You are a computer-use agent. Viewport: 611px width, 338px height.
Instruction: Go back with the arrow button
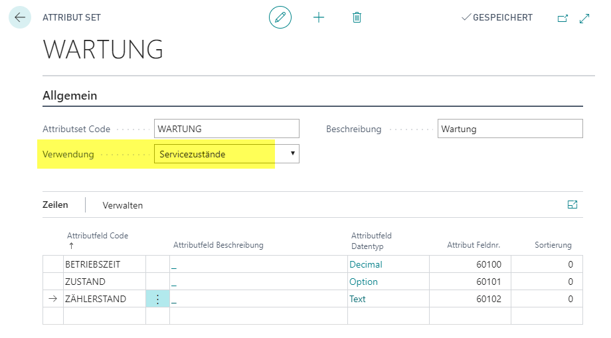coord(20,17)
